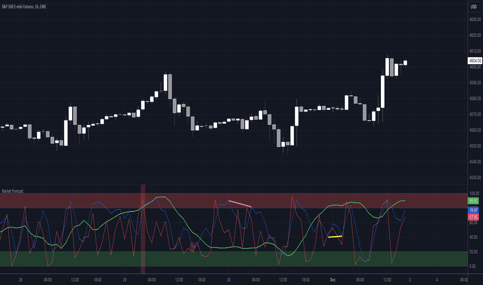Click the 40.00 indicator scale label
The image size is (483, 285).
[x=474, y=237]
